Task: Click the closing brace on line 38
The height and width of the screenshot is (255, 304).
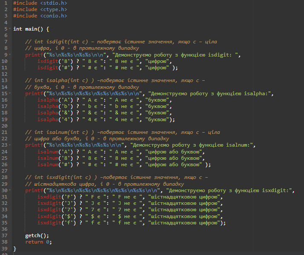Action: point(15,248)
